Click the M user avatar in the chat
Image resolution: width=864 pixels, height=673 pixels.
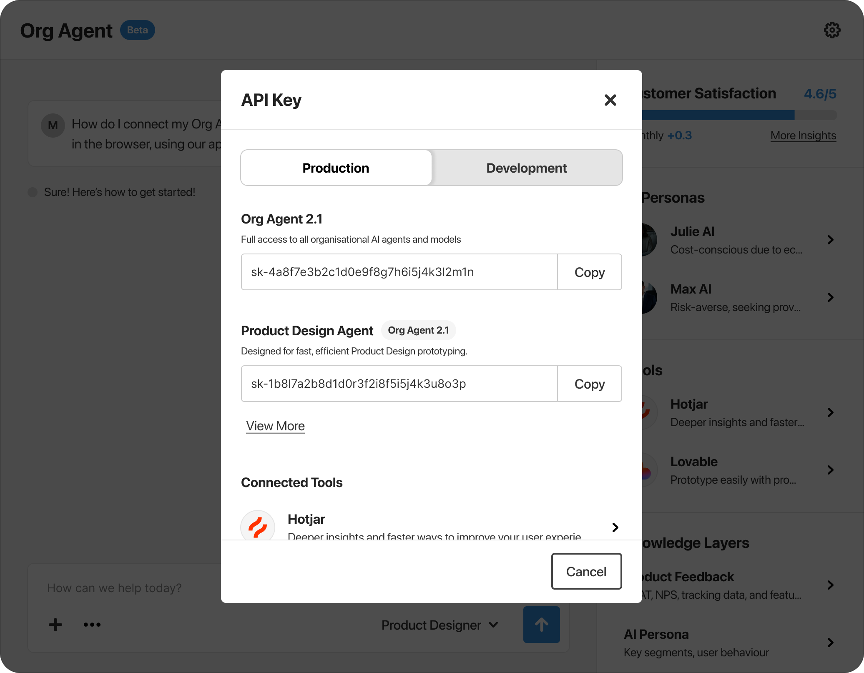(x=53, y=125)
